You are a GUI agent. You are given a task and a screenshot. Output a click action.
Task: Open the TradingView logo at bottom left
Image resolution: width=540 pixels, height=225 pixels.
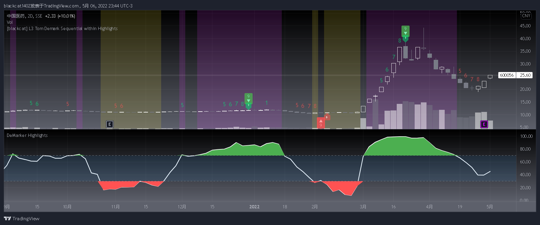[21, 218]
